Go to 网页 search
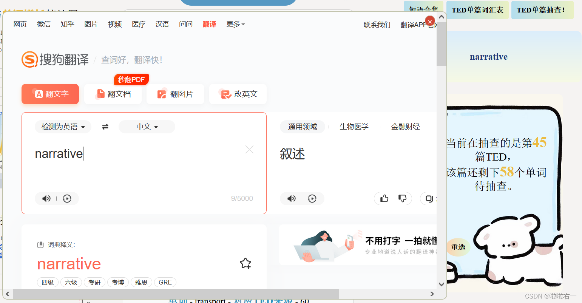This screenshot has height=303, width=582. coord(20,24)
